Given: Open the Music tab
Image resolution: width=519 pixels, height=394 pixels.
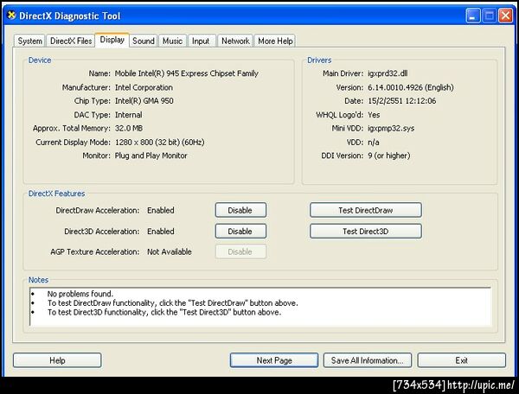Looking at the screenshot, I should [x=172, y=41].
